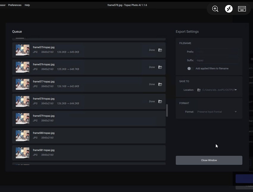Click the magnifier zoom icon
253x192 pixels.
[215, 9]
